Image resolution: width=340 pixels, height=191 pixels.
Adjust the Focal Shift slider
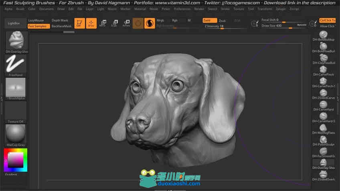coord(283,20)
